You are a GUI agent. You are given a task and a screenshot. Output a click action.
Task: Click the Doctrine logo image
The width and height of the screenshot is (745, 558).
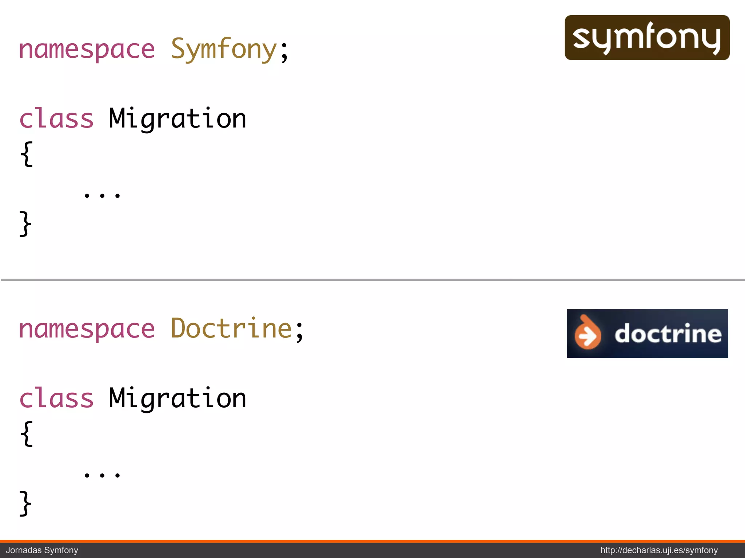coord(648,333)
